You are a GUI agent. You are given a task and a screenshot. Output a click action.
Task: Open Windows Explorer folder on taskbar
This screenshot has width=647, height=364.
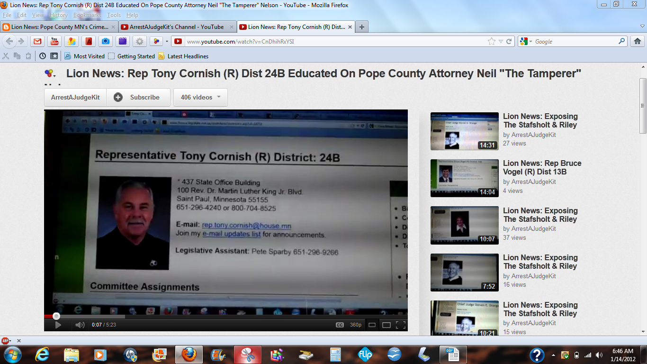72,355
